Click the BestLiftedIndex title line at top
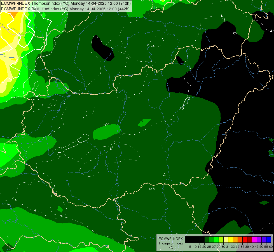This screenshot has height=252, width=274. pos(65,9)
